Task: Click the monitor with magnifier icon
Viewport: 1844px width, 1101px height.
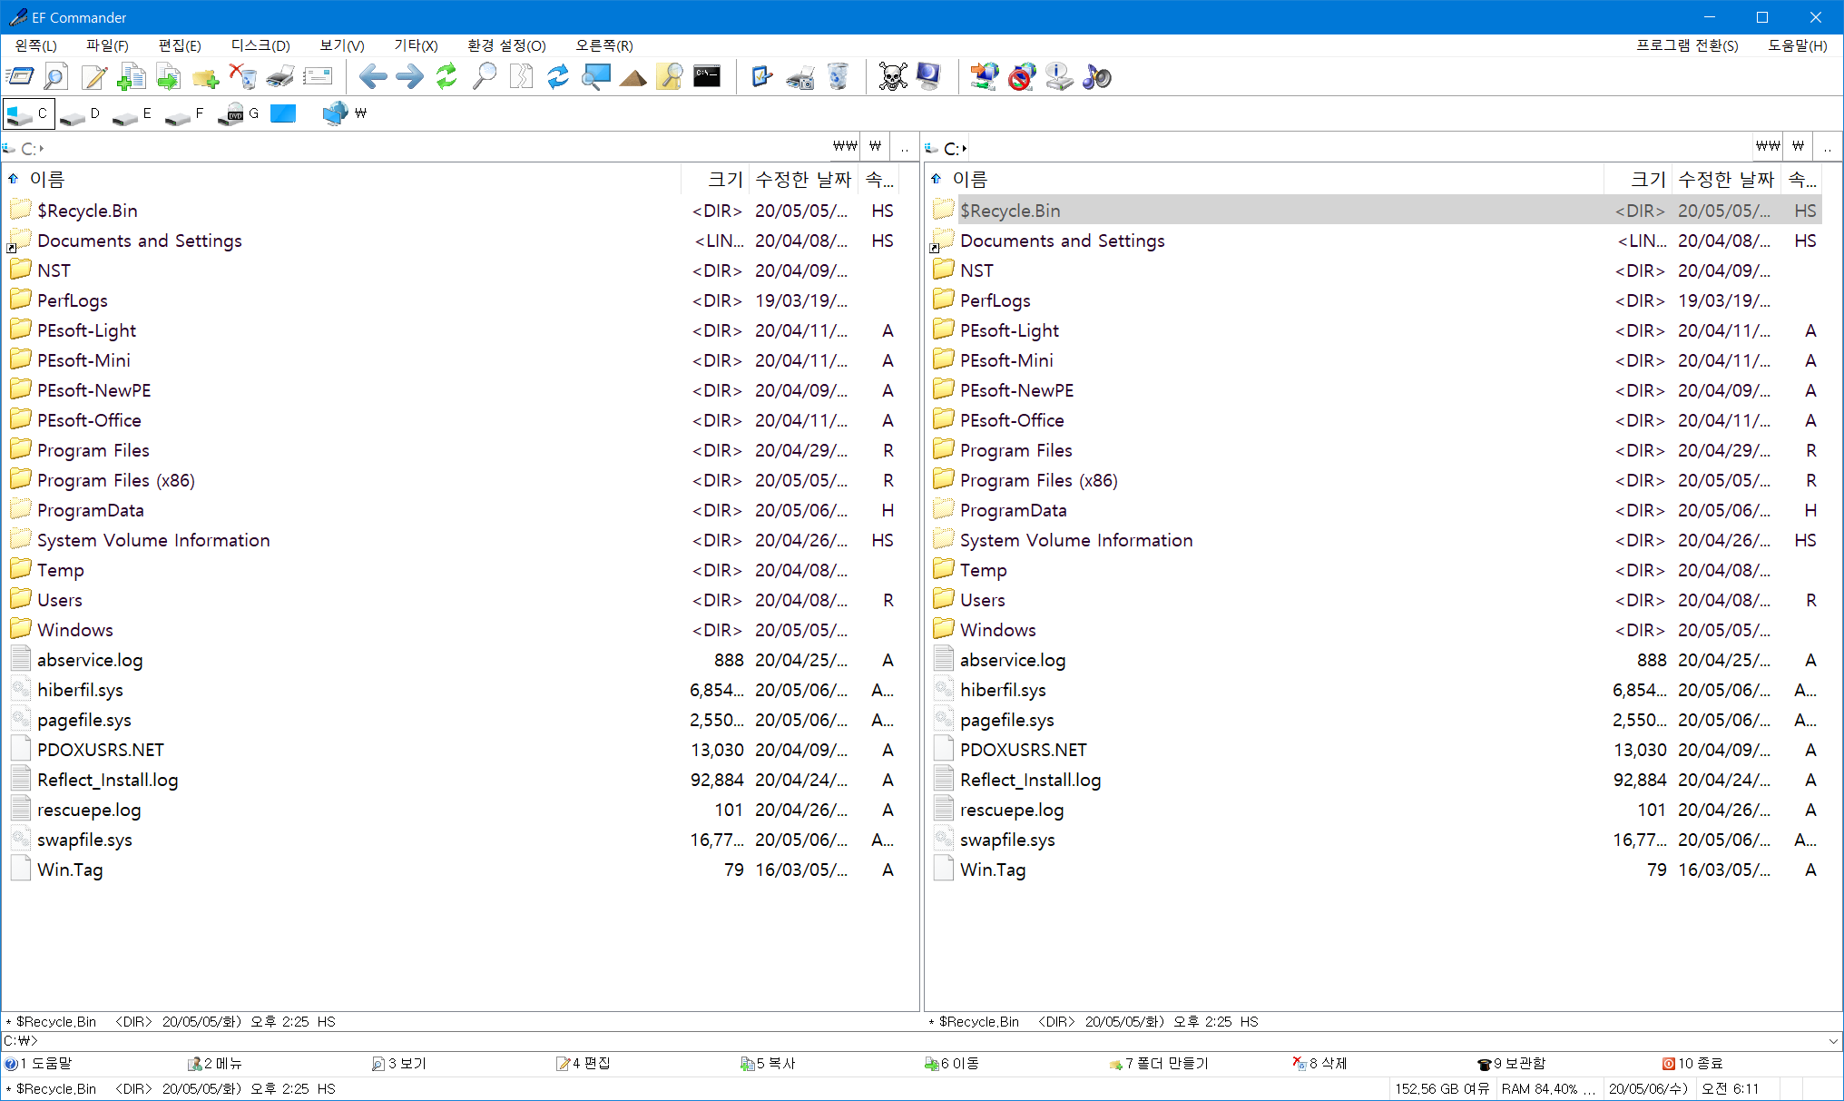Action: coord(595,77)
